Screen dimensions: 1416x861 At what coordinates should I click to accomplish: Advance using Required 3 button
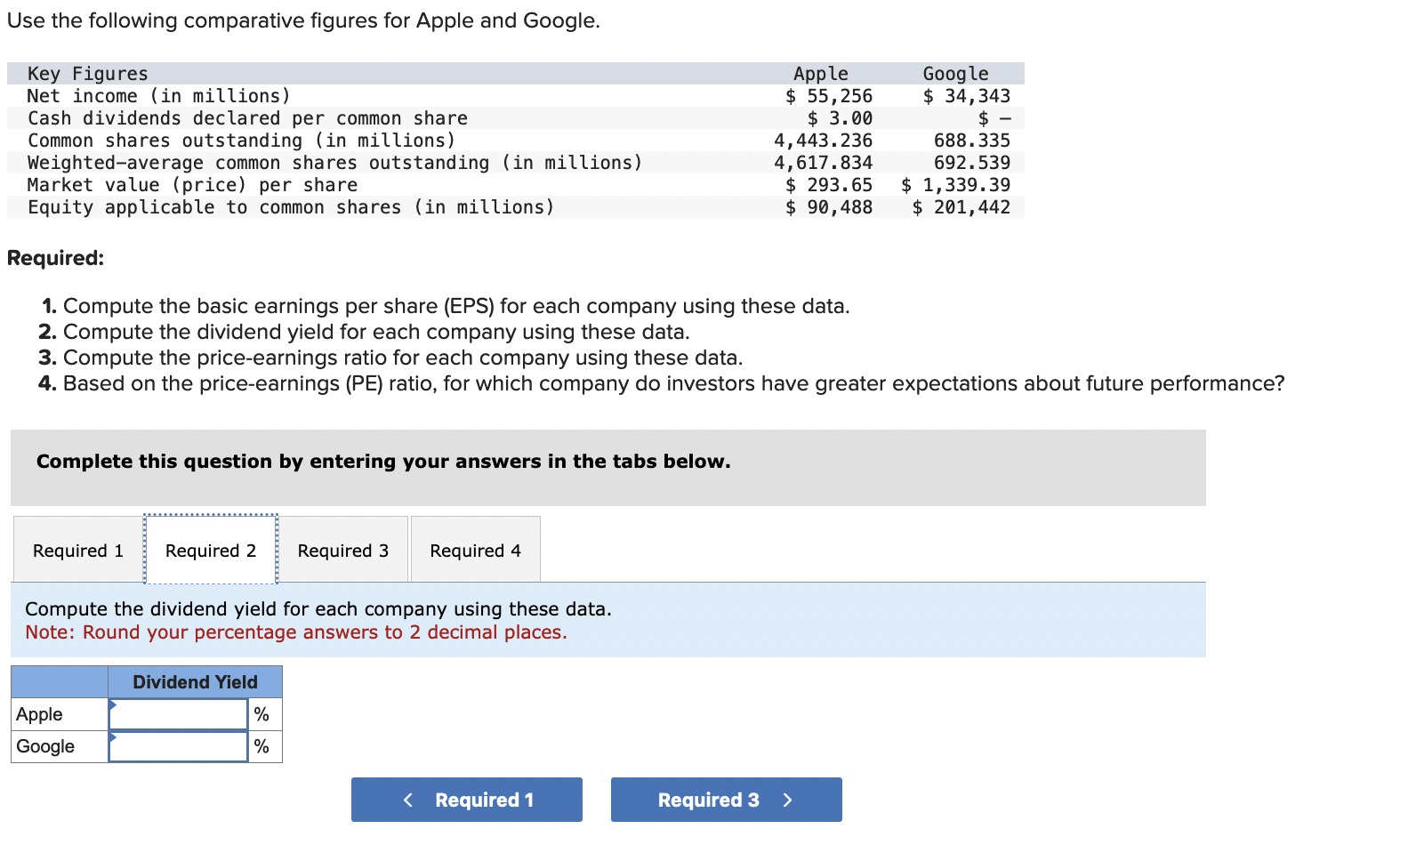tap(727, 800)
